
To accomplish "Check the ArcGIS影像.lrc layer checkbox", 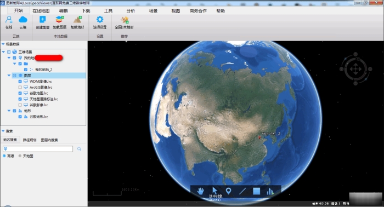I will [20, 87].
